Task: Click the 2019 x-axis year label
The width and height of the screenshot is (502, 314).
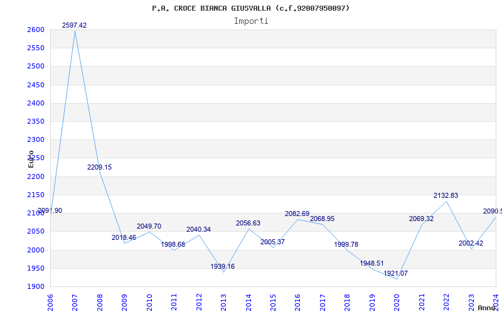Action: tap(372, 303)
